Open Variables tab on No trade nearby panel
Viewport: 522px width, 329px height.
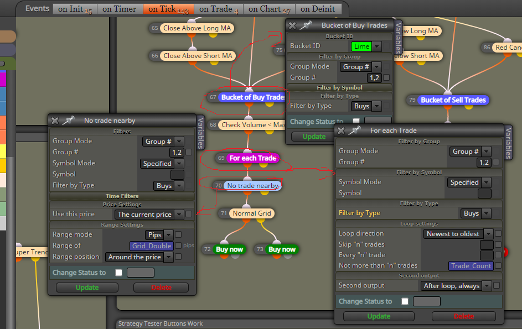click(x=200, y=133)
